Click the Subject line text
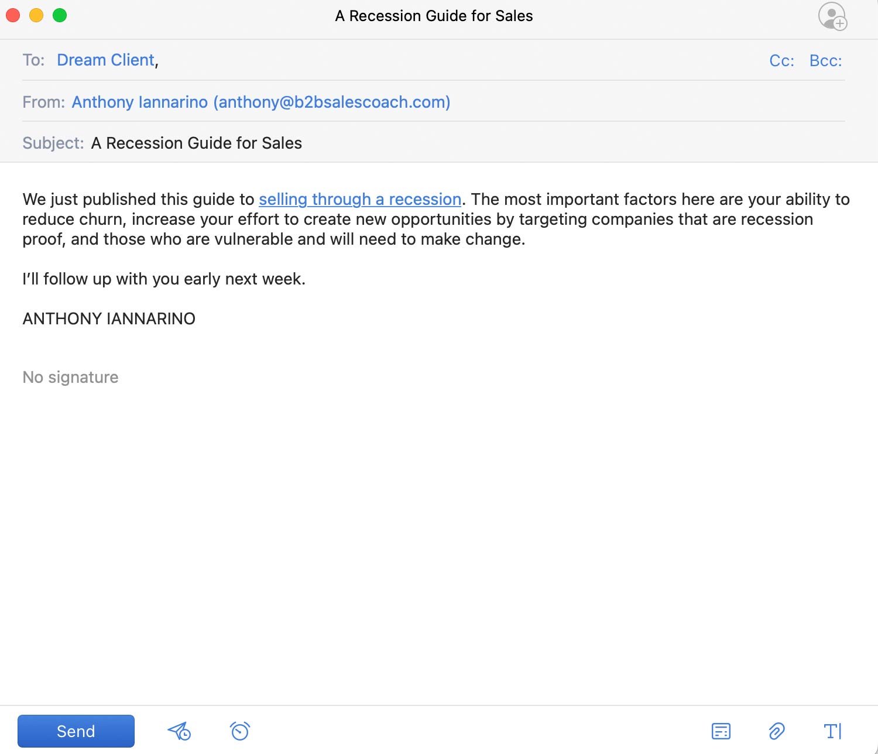 [196, 143]
